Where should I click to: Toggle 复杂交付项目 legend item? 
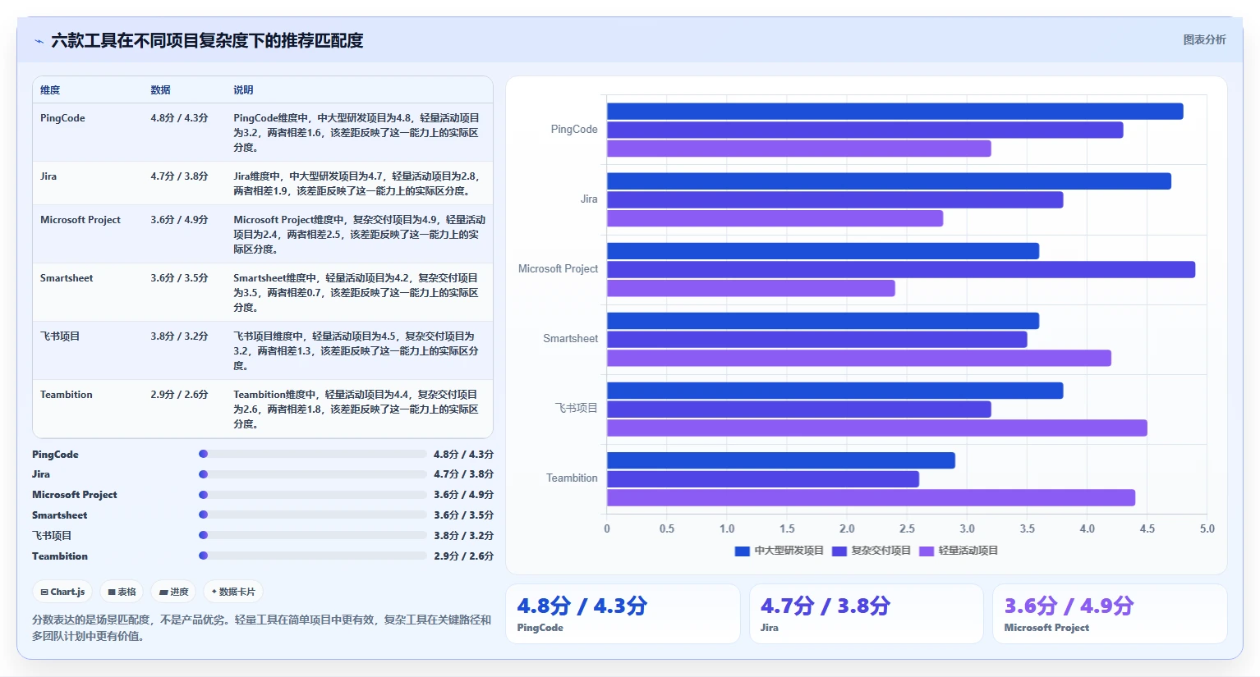point(871,551)
